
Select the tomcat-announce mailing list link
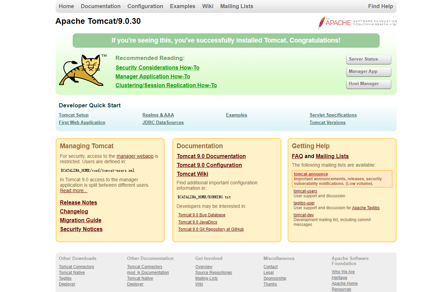pos(311,174)
